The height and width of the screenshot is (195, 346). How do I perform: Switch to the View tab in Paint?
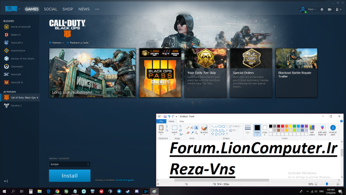pos(182,121)
